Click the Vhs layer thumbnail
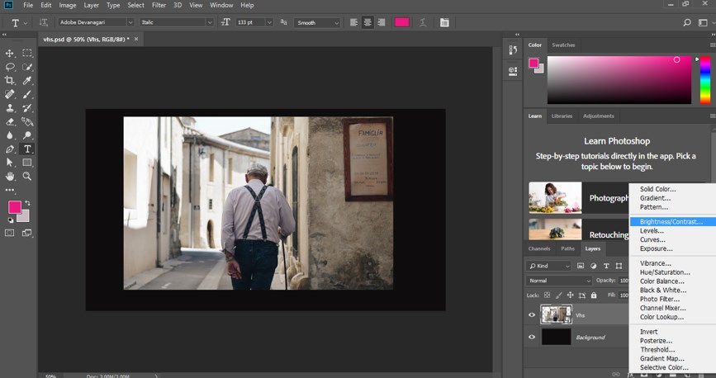 click(557, 314)
